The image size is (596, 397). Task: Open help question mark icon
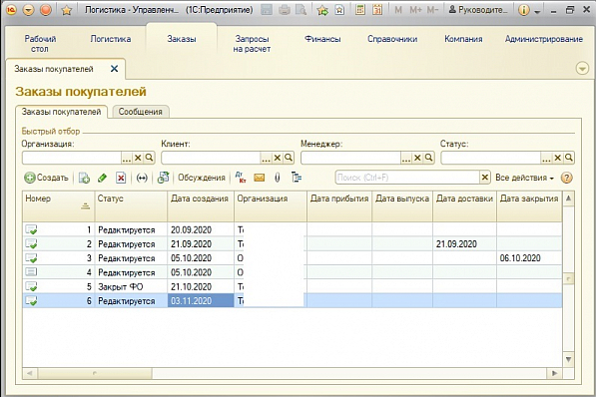click(566, 178)
